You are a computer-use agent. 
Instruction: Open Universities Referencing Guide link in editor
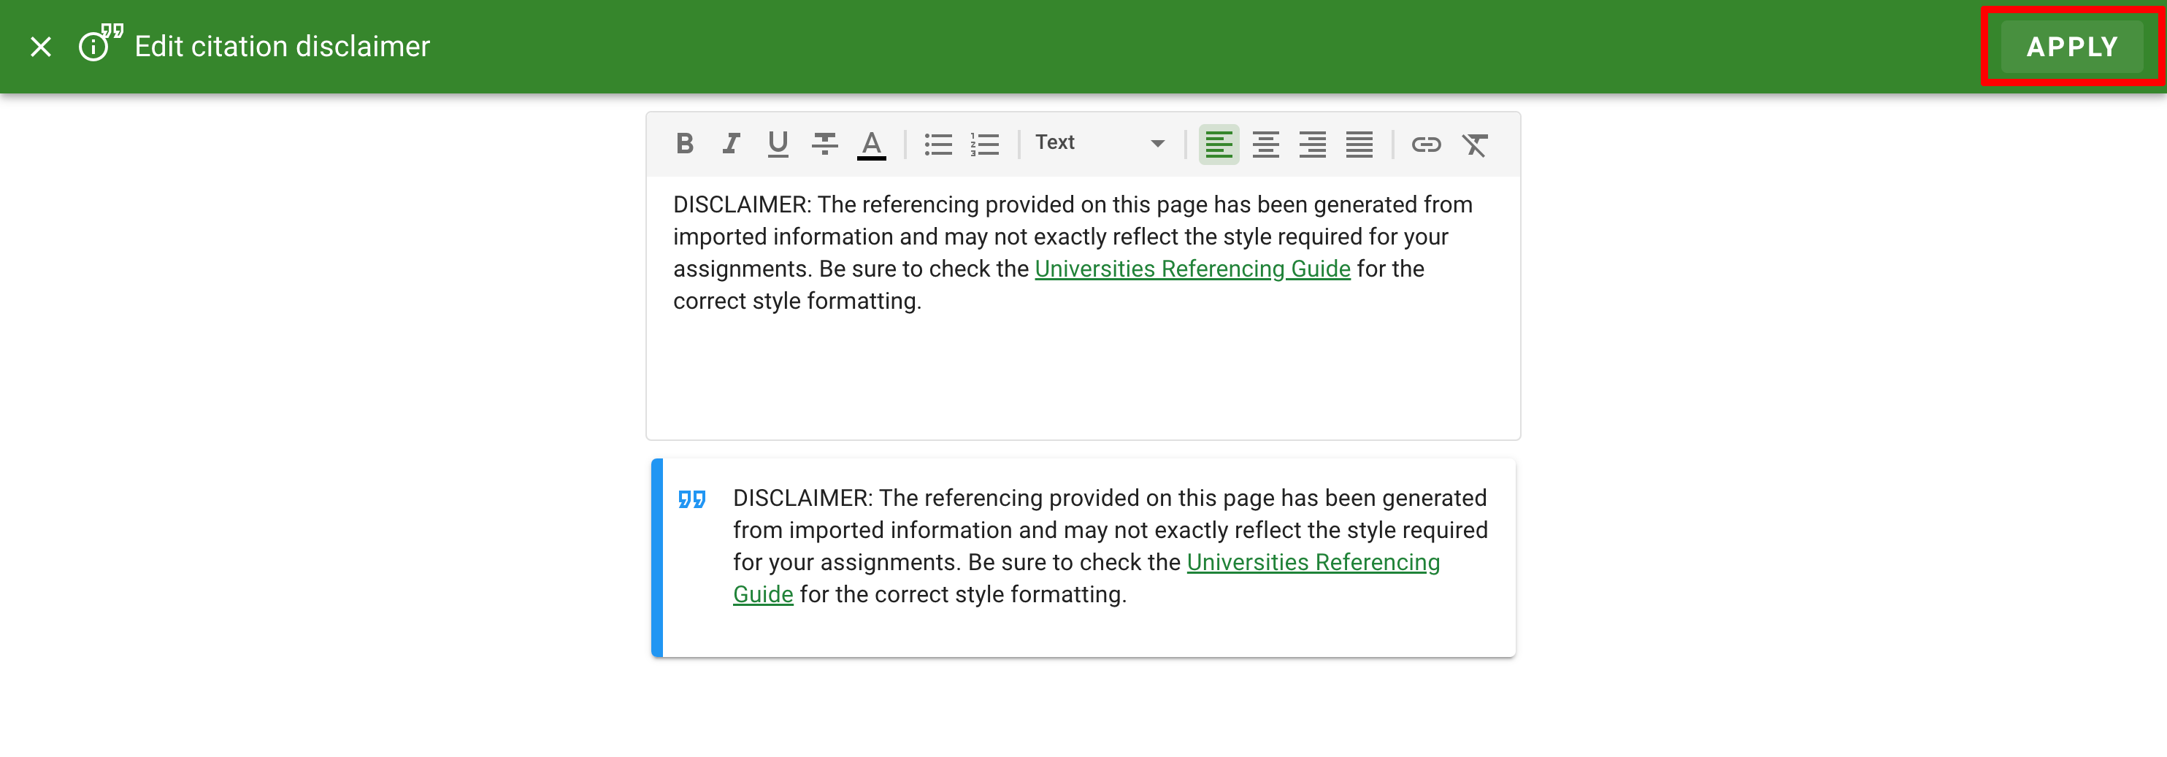[1191, 269]
